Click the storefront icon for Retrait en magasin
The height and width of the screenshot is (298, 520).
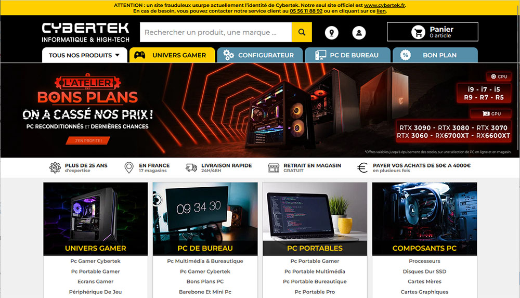tap(274, 167)
